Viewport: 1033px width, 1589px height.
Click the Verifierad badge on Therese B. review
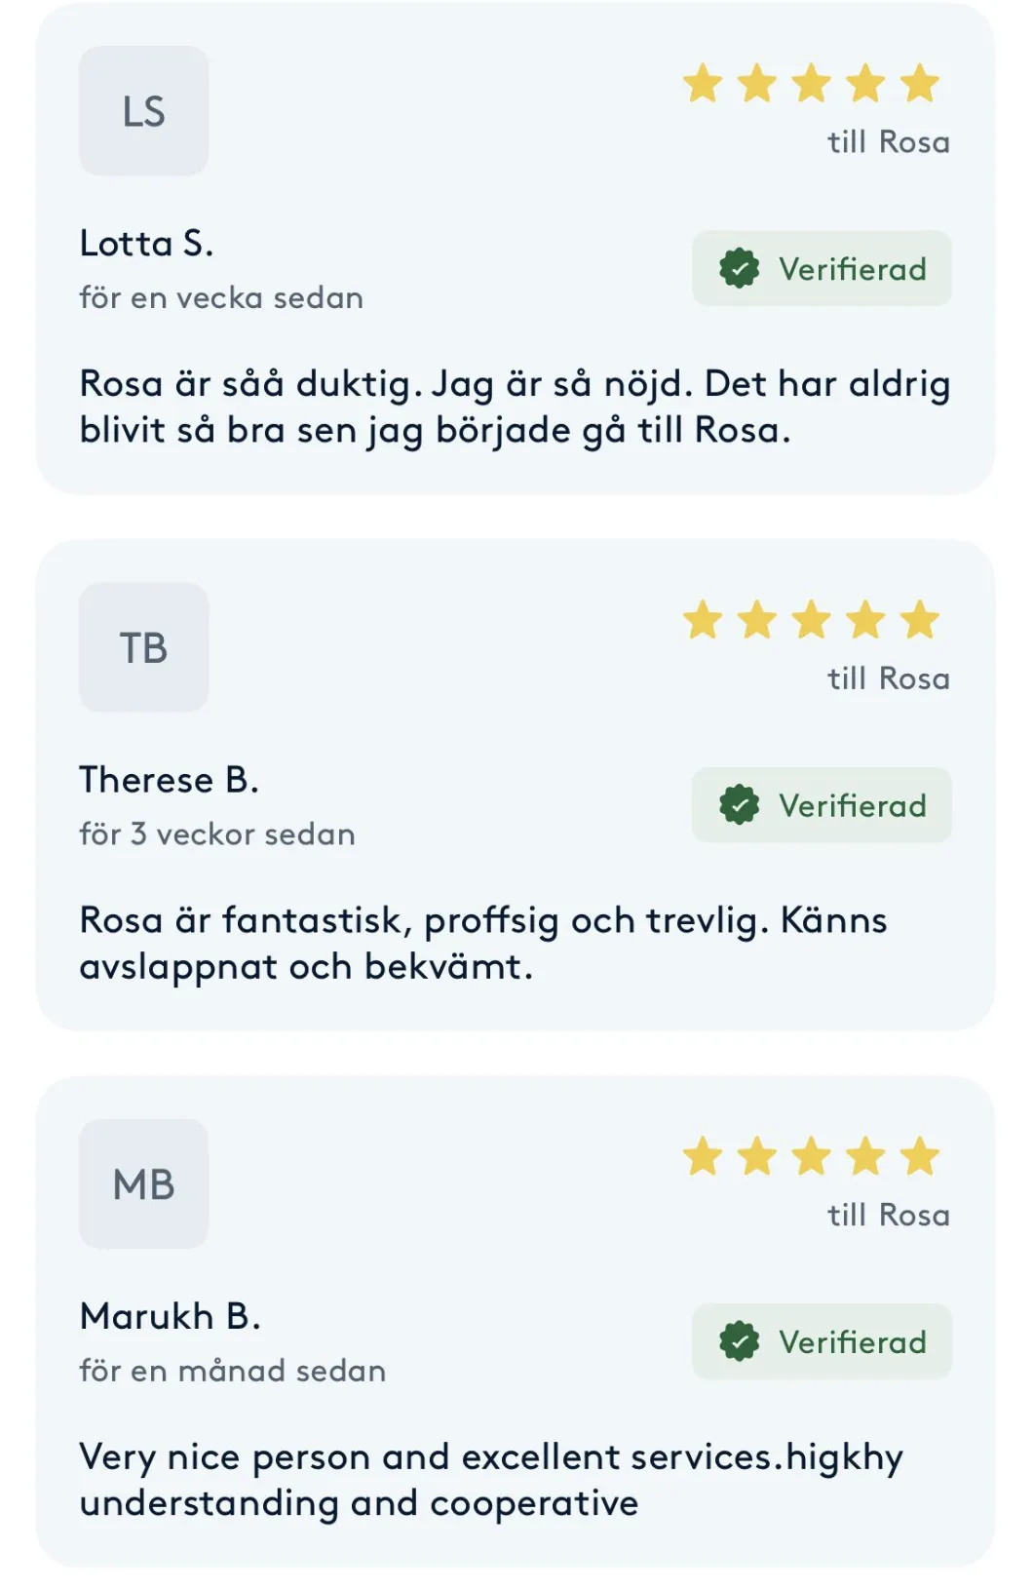pos(822,805)
